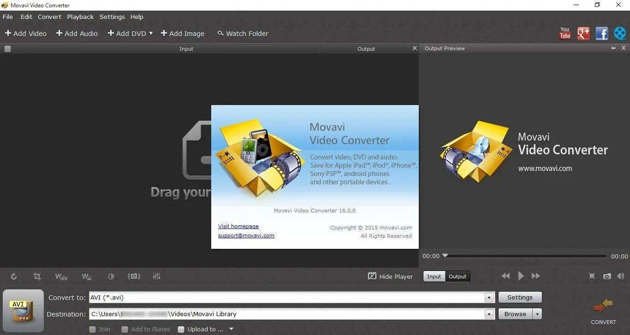Open the brightness and contrast adjustments icon
This screenshot has width=630, height=335.
point(111,276)
